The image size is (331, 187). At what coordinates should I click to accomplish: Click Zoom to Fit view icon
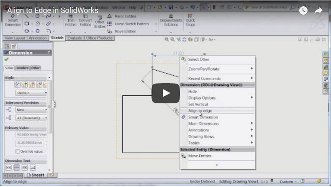[x=167, y=39]
